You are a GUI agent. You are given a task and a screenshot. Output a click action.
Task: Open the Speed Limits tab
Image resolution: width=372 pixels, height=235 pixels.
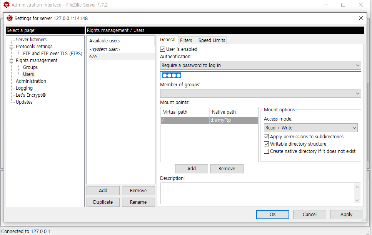point(212,40)
